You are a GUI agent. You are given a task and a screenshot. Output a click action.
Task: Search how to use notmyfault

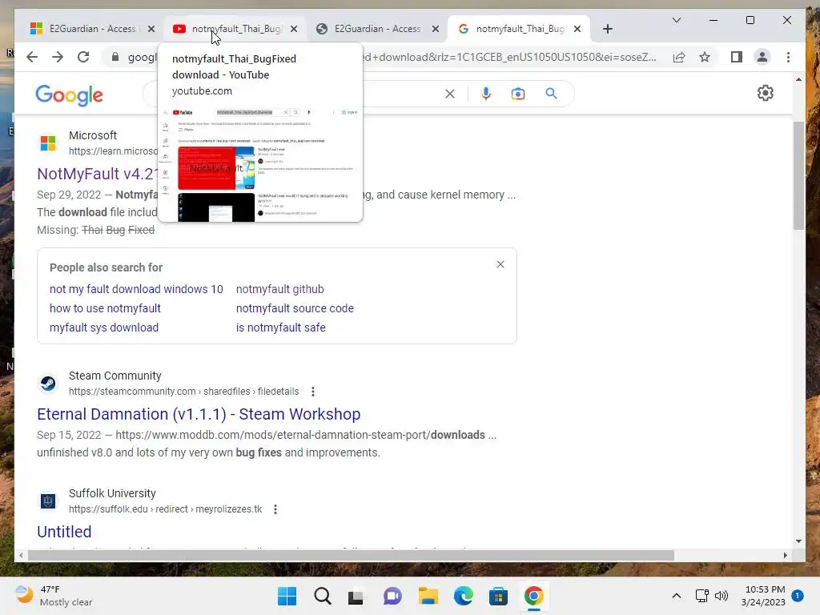coord(105,308)
